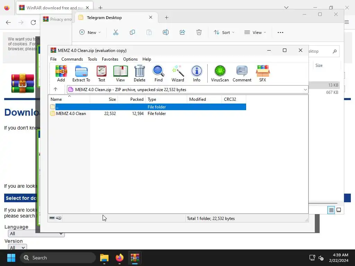Open Firefox from taskbar
The height and width of the screenshot is (266, 355).
click(120, 258)
